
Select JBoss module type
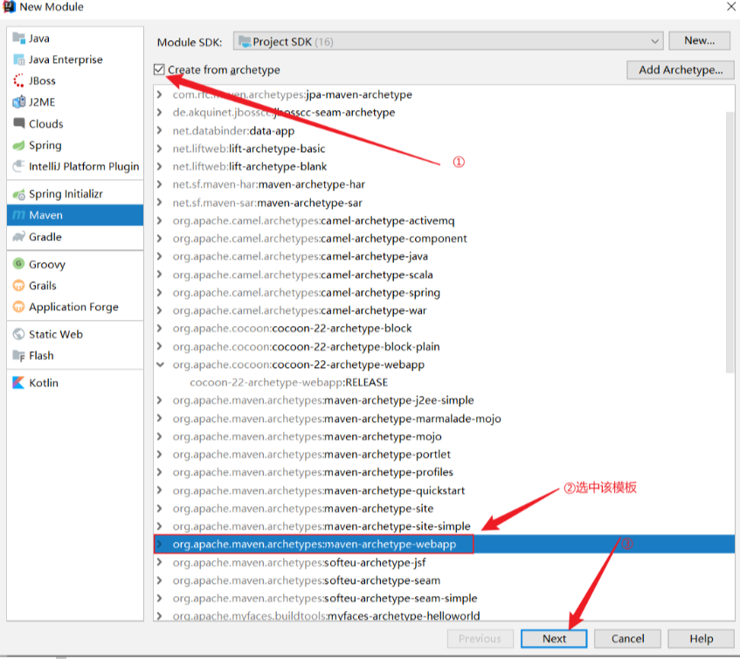(75, 80)
